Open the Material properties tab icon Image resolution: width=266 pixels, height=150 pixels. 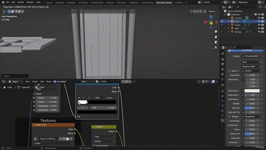223,120
